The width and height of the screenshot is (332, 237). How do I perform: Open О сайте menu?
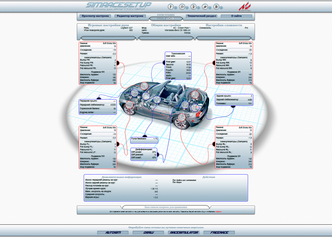coord(236,16)
